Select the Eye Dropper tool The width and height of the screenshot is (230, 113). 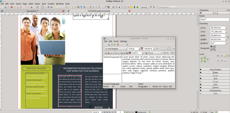[105, 7]
